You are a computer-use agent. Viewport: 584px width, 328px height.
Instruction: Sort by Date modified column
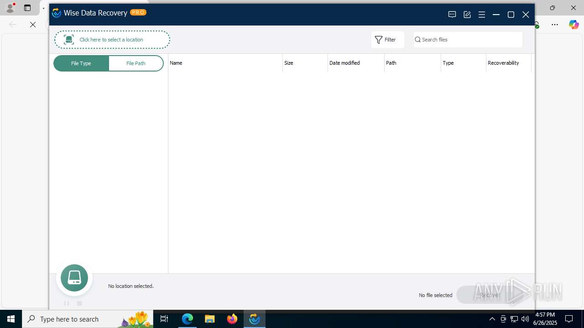click(356, 63)
